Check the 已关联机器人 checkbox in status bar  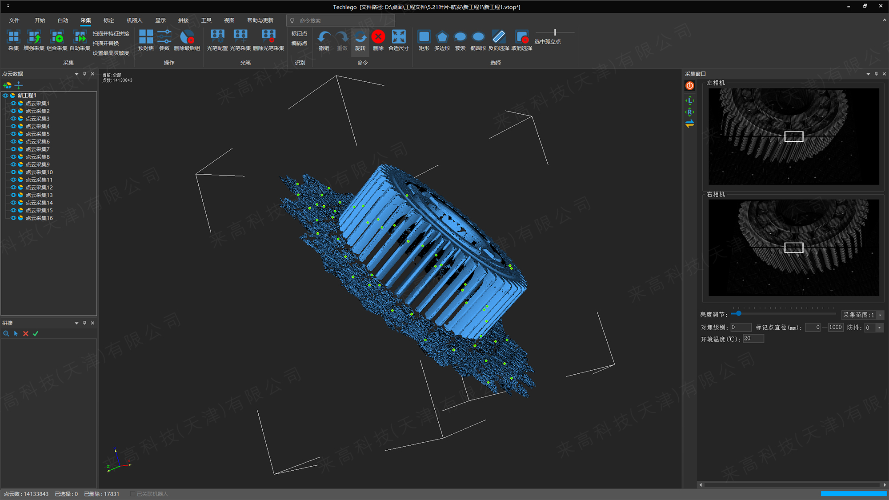point(132,494)
